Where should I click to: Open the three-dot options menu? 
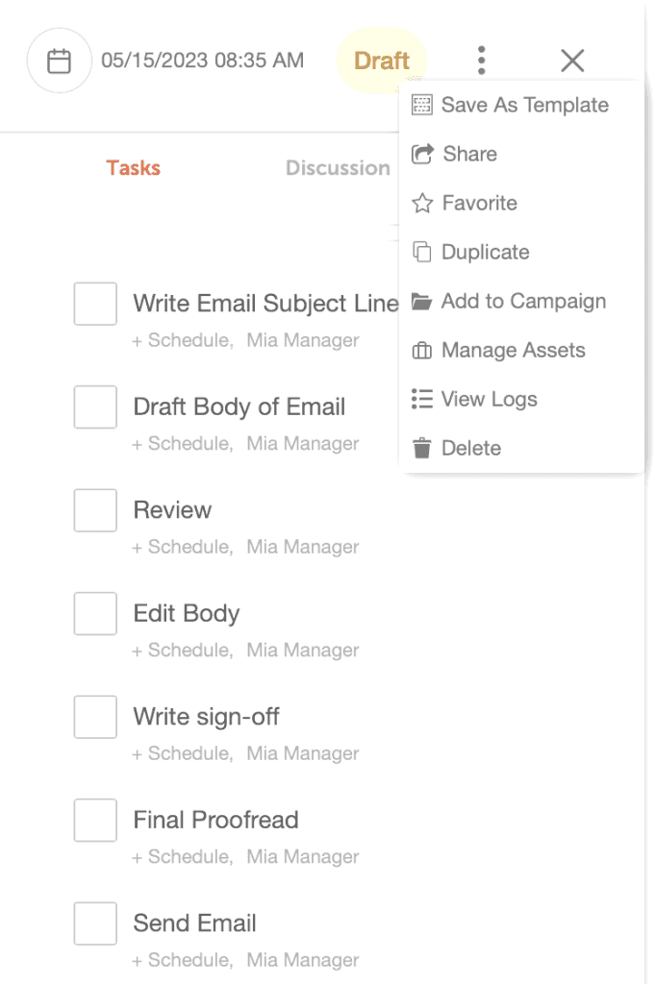[x=481, y=60]
